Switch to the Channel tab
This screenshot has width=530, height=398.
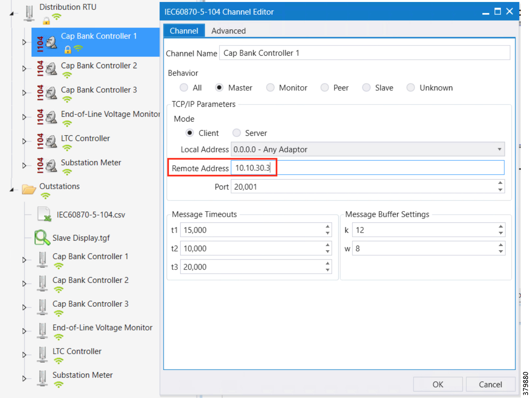point(184,31)
